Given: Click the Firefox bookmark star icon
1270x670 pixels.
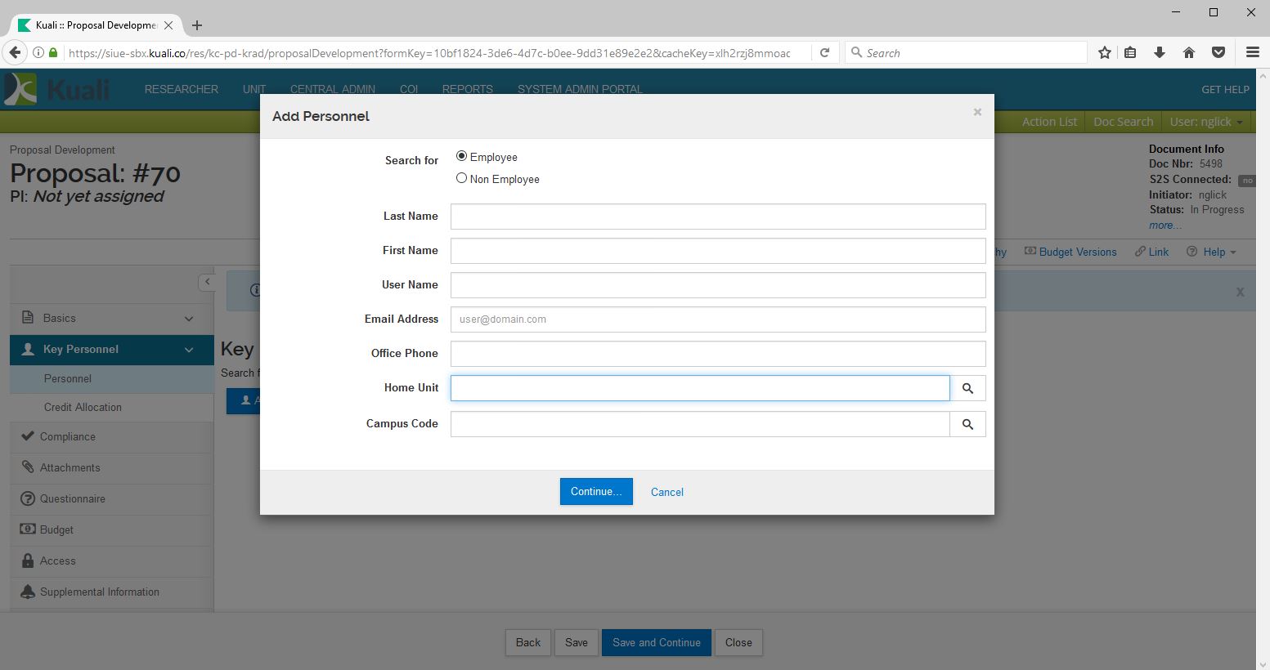Looking at the screenshot, I should (x=1105, y=52).
